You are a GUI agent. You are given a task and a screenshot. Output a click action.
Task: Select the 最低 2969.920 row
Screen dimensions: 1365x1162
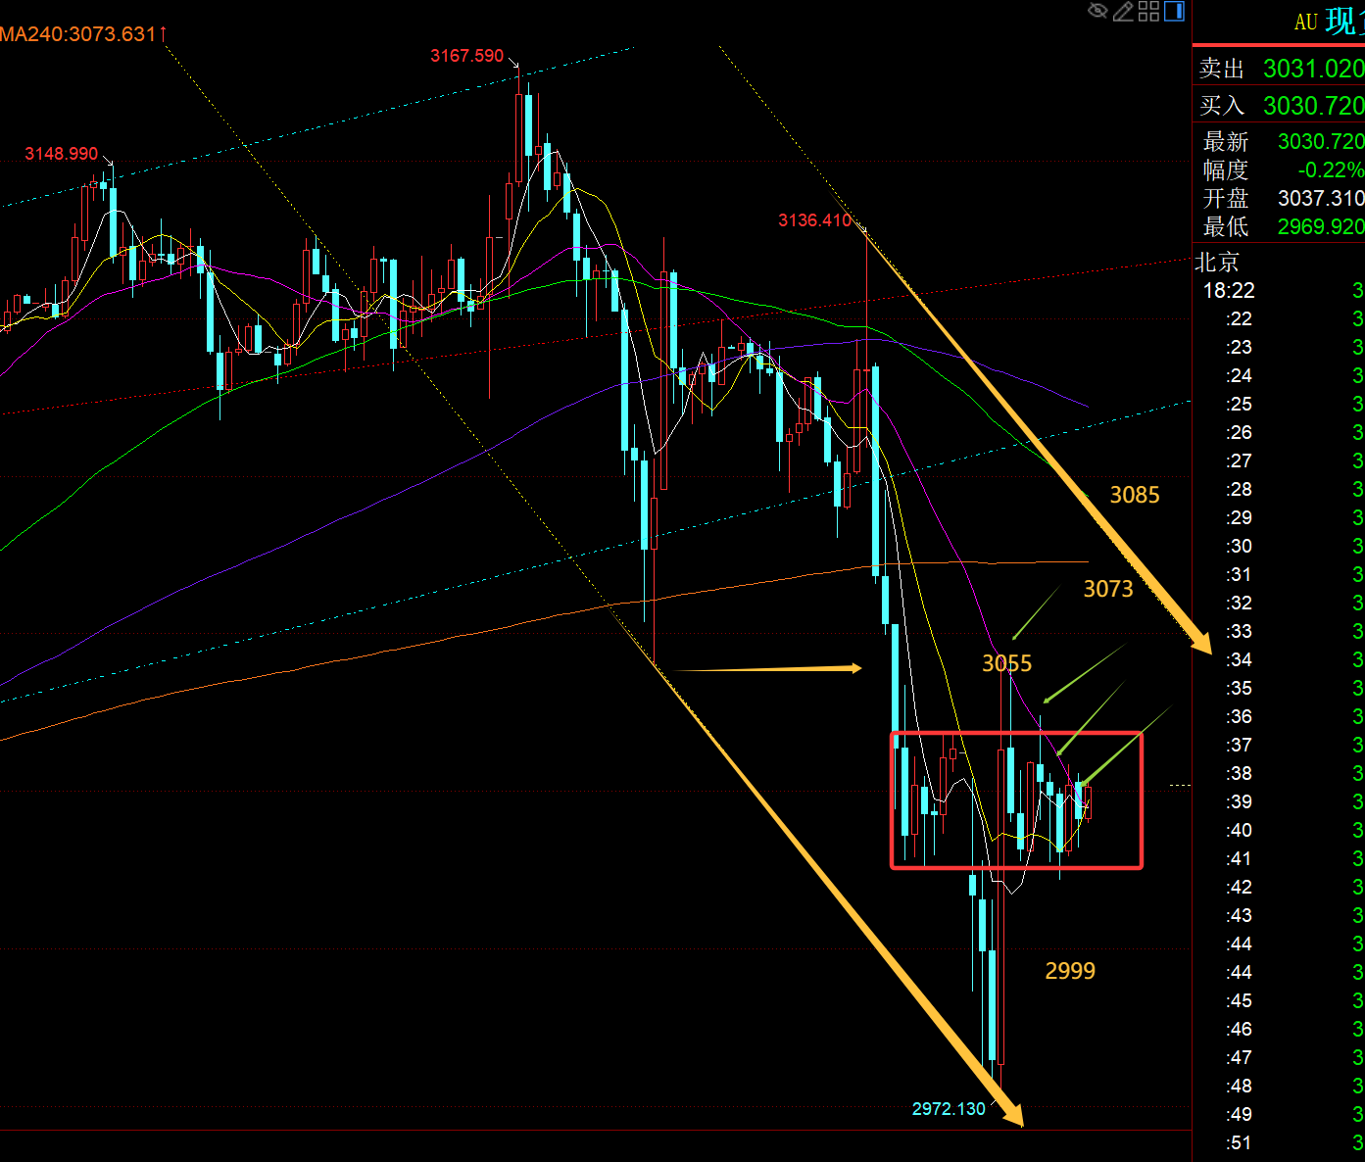click(1282, 226)
